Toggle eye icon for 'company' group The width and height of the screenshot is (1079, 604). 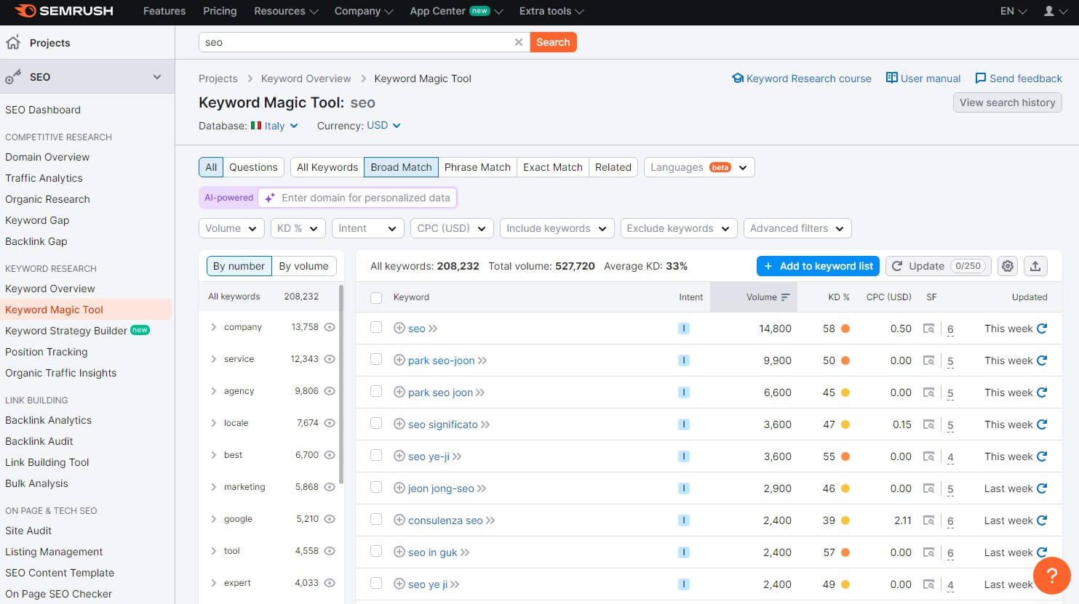[330, 327]
